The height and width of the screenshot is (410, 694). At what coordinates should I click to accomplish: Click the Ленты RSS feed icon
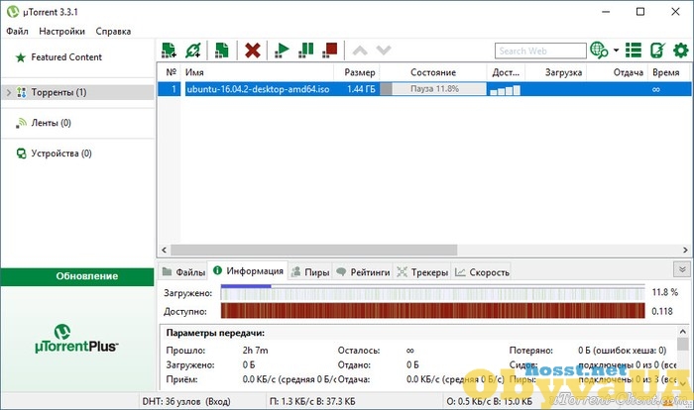point(21,123)
